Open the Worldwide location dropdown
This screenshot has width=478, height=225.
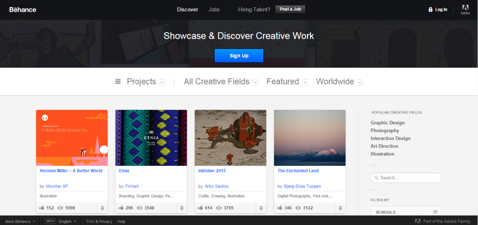[x=360, y=83]
